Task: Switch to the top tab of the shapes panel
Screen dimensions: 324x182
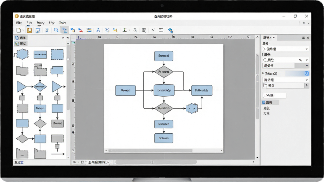Action: [21, 38]
